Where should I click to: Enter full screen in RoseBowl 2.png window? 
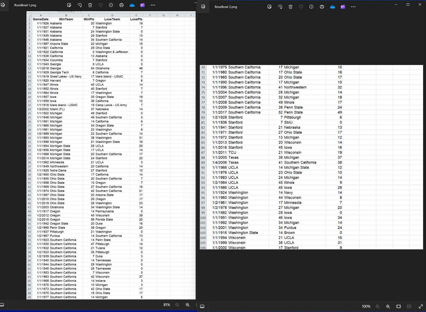[x=421, y=307]
